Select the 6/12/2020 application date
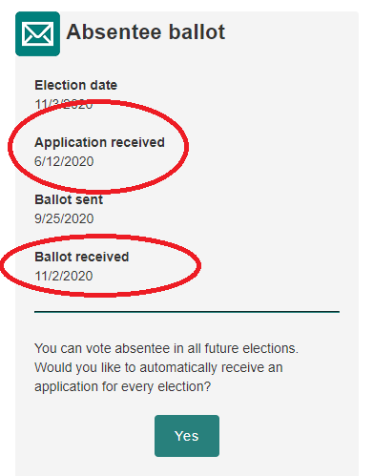This screenshot has height=476, width=373. click(64, 161)
